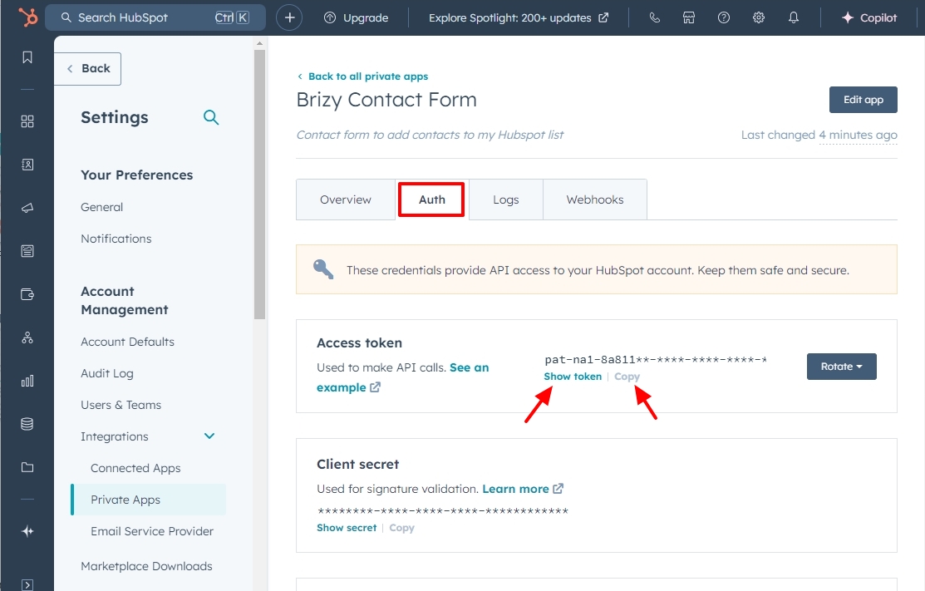Open Bookmarks icon in left rail
The image size is (925, 591).
point(27,57)
